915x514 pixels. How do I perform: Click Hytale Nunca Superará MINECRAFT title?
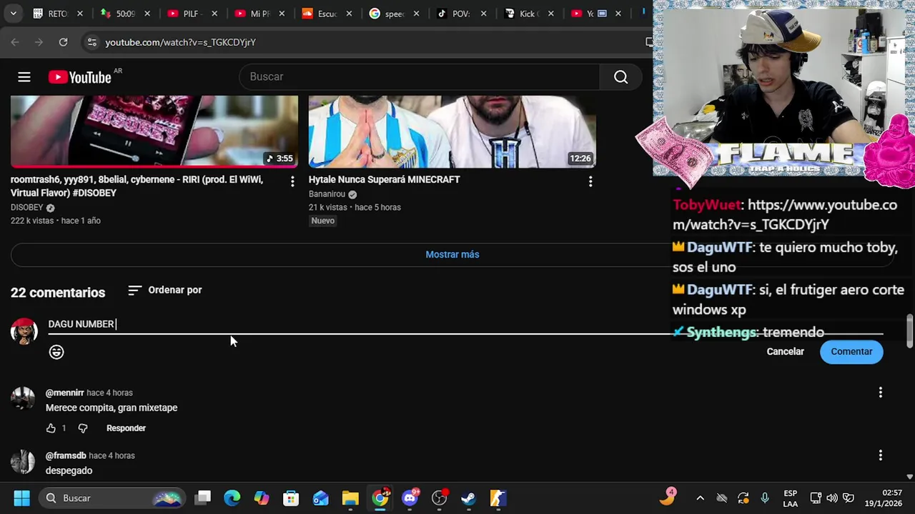point(384,180)
